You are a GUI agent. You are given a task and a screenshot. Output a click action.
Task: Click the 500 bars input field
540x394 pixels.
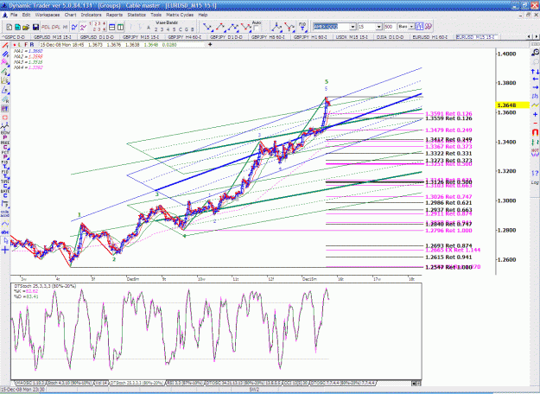(389, 27)
